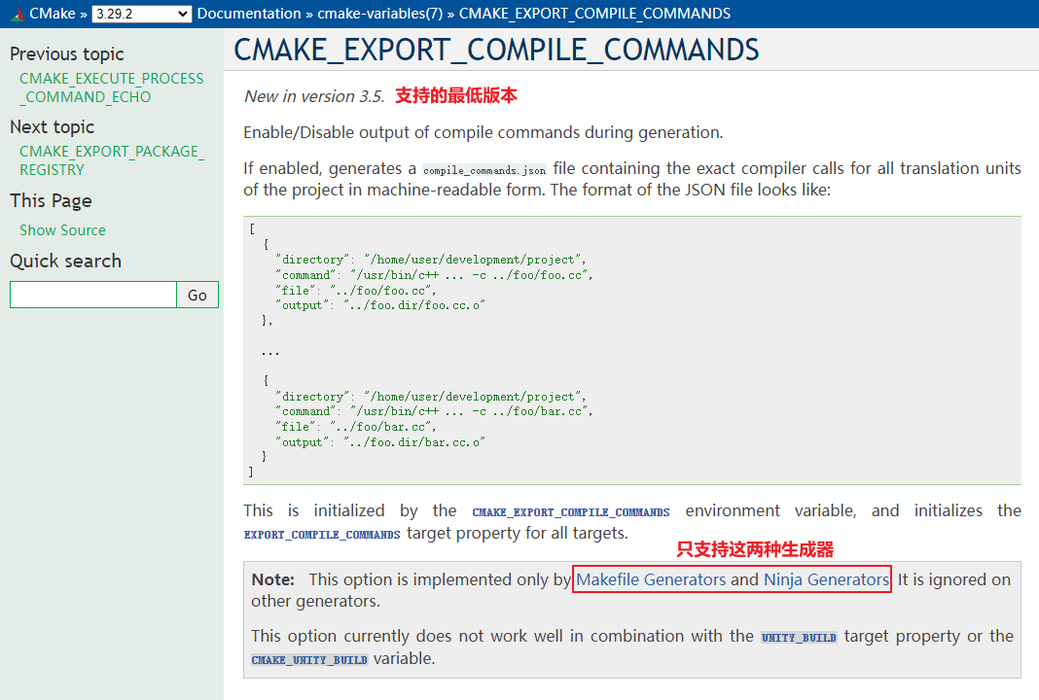
Task: Open cmake-variables(7) breadcrumb link
Action: click(x=379, y=14)
